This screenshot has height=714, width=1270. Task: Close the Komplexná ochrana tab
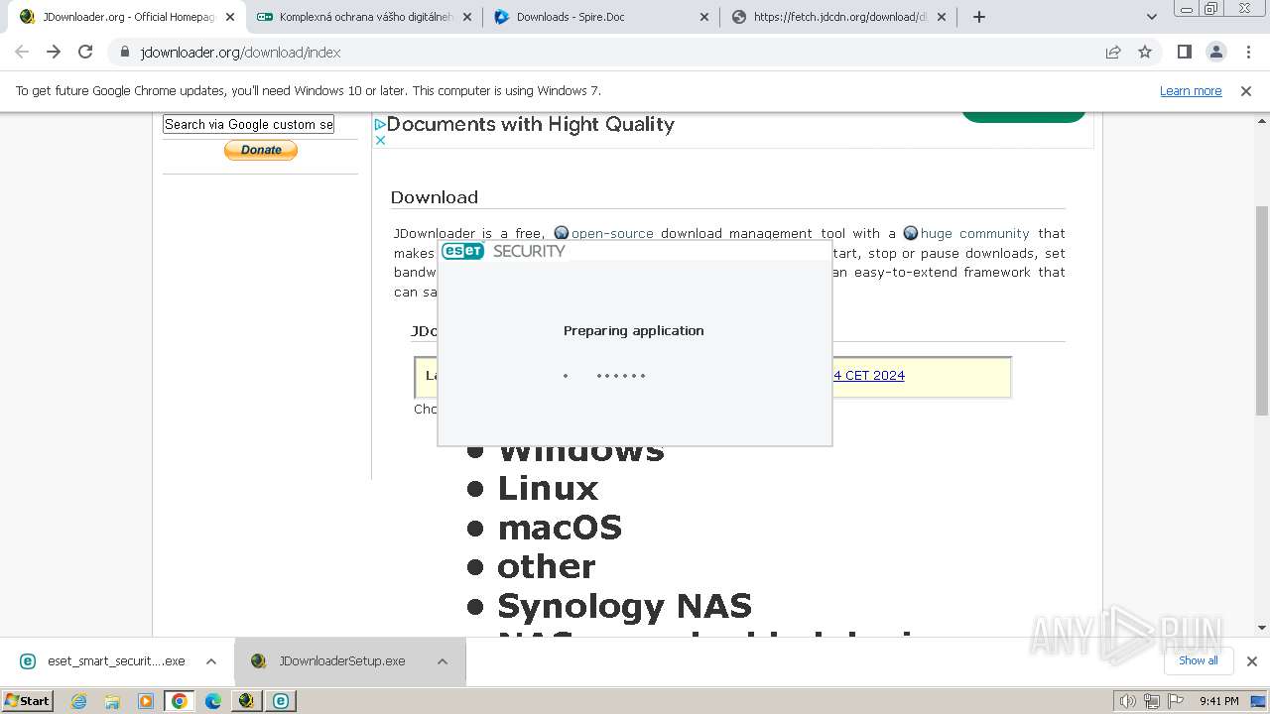[x=467, y=17]
